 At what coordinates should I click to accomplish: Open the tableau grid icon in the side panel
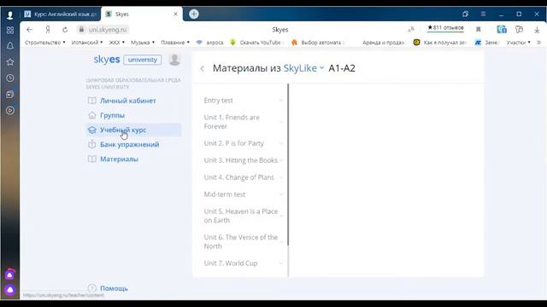pyautogui.click(x=10, y=31)
